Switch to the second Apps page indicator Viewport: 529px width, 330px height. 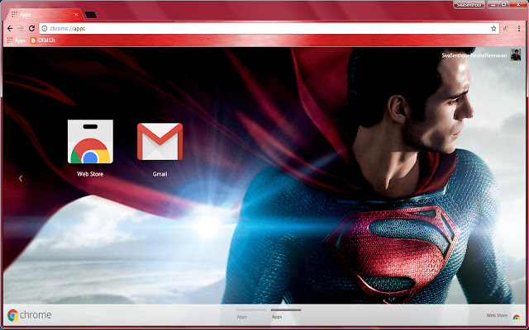286,314
